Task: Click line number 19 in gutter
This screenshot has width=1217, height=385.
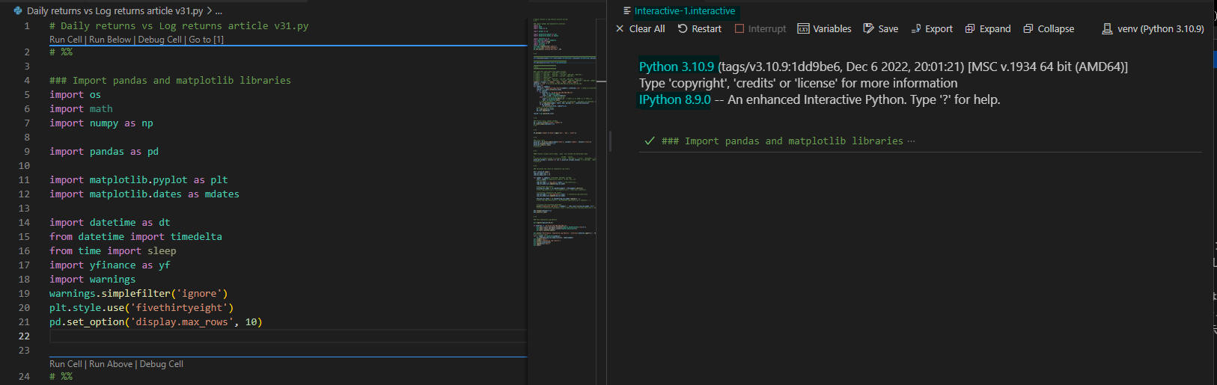Action: (24, 294)
